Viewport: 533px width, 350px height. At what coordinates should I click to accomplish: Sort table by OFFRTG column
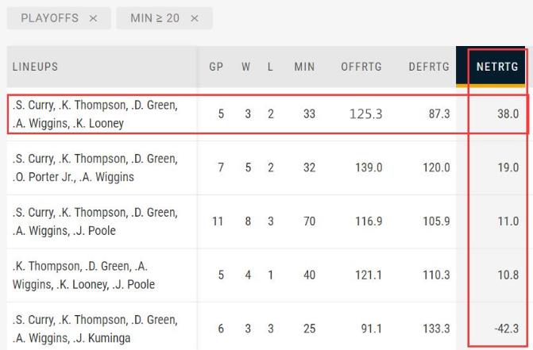[x=361, y=67]
